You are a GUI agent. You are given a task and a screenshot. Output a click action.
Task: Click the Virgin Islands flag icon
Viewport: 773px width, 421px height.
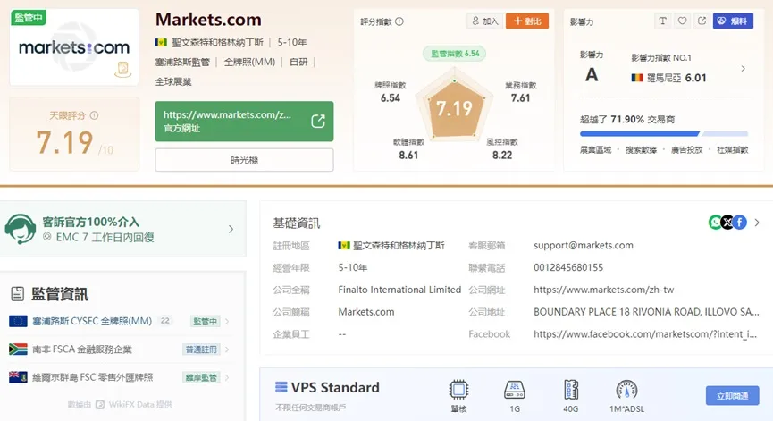[x=18, y=377]
